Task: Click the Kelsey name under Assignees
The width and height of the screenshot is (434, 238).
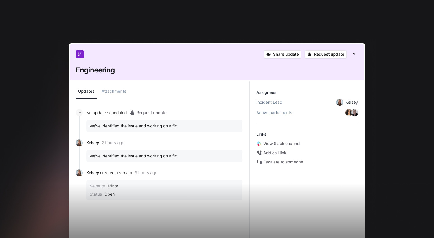Action: pos(352,102)
